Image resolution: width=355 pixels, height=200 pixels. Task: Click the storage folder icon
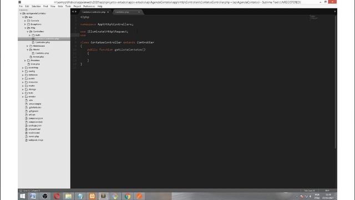26,89
